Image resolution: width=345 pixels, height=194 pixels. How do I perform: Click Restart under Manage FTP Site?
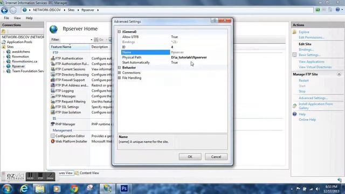tap(303, 80)
